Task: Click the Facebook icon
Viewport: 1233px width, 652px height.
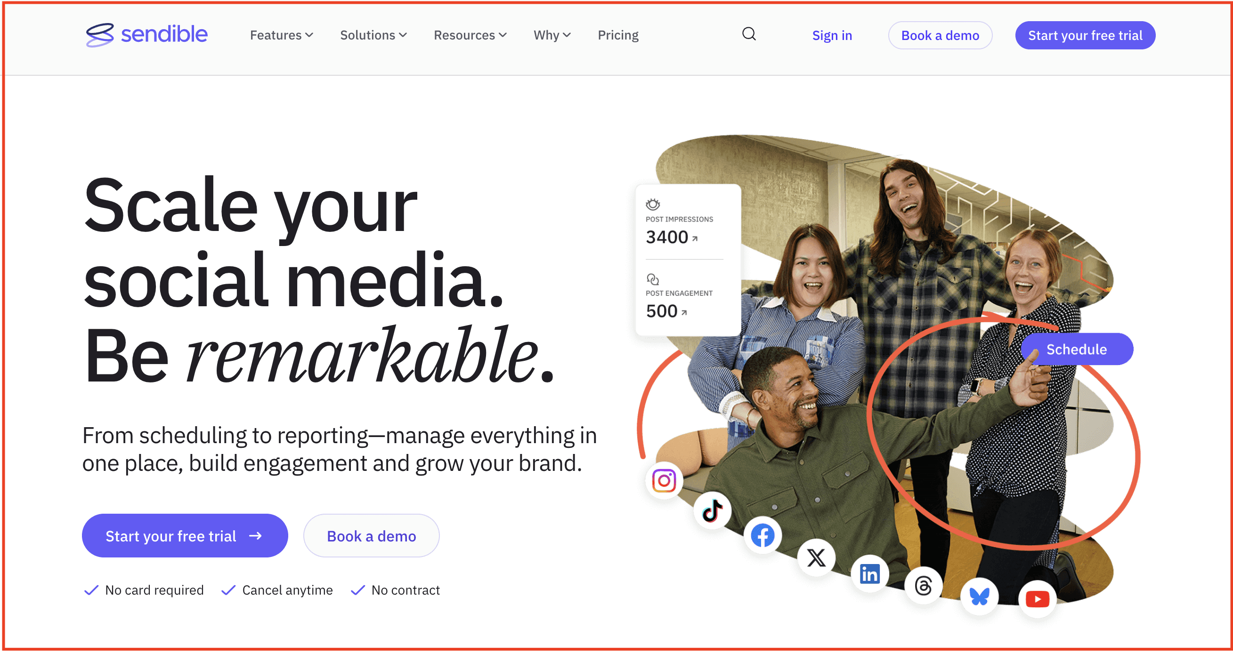Action: [763, 535]
